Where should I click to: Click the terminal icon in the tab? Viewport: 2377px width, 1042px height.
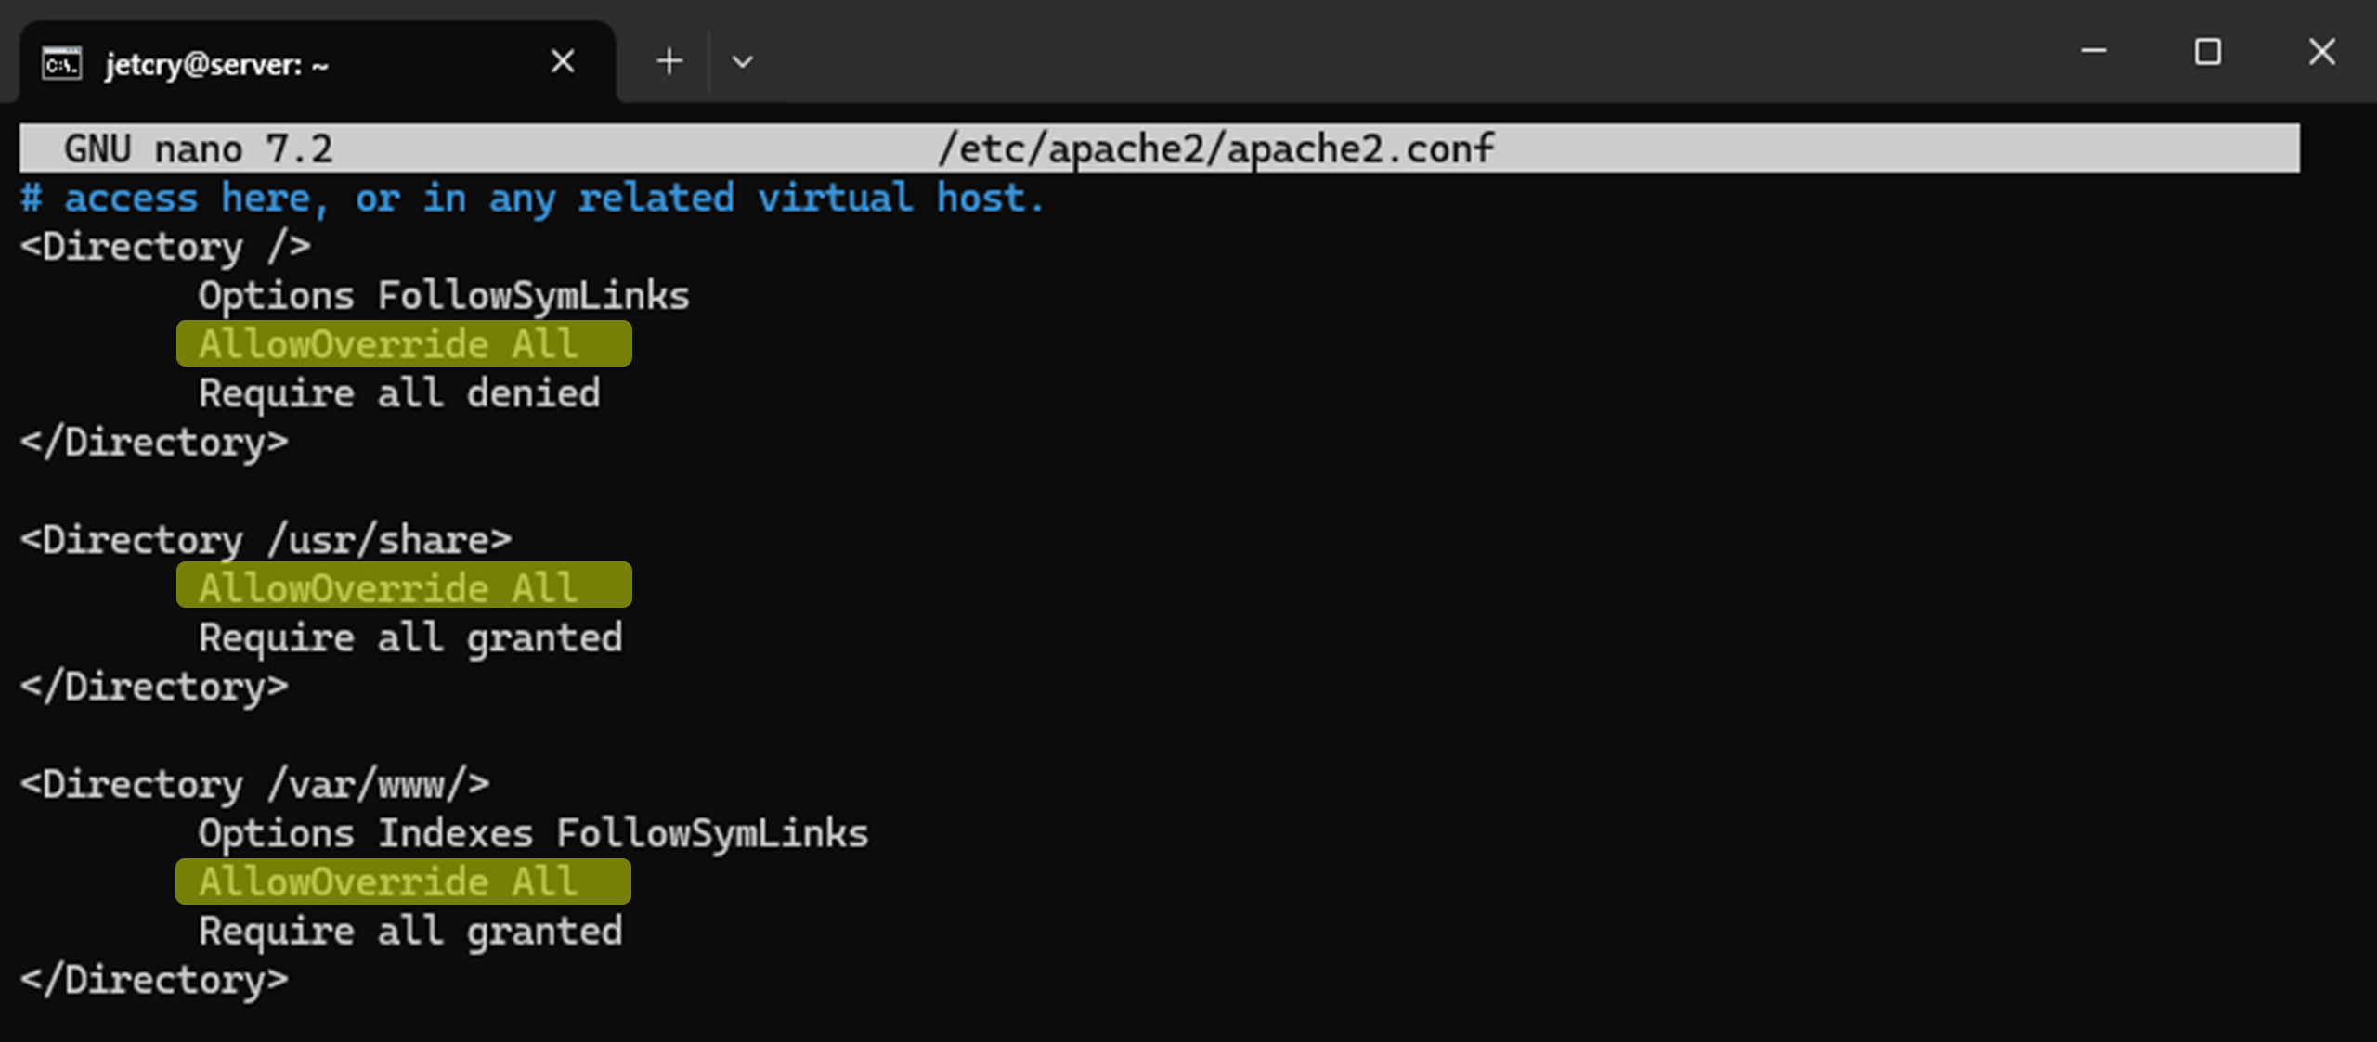[62, 64]
